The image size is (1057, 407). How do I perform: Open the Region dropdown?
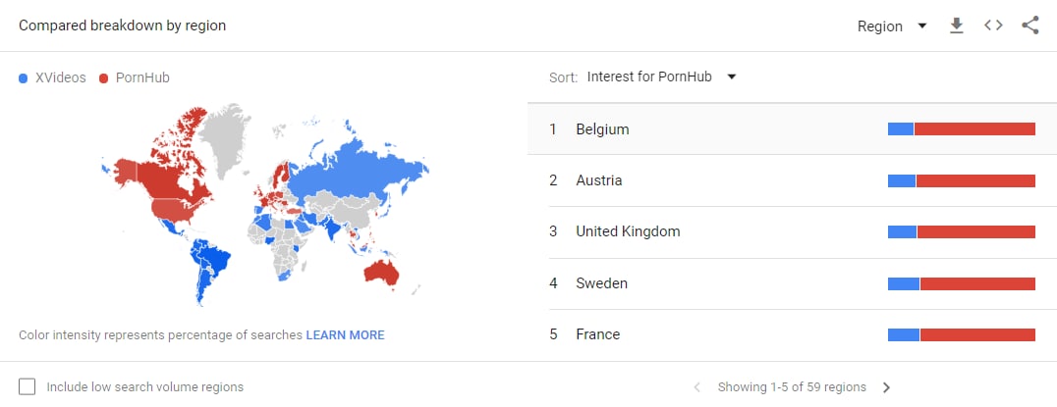pyautogui.click(x=892, y=26)
